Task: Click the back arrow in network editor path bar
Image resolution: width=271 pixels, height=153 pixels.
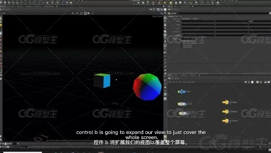Action: coord(169,78)
